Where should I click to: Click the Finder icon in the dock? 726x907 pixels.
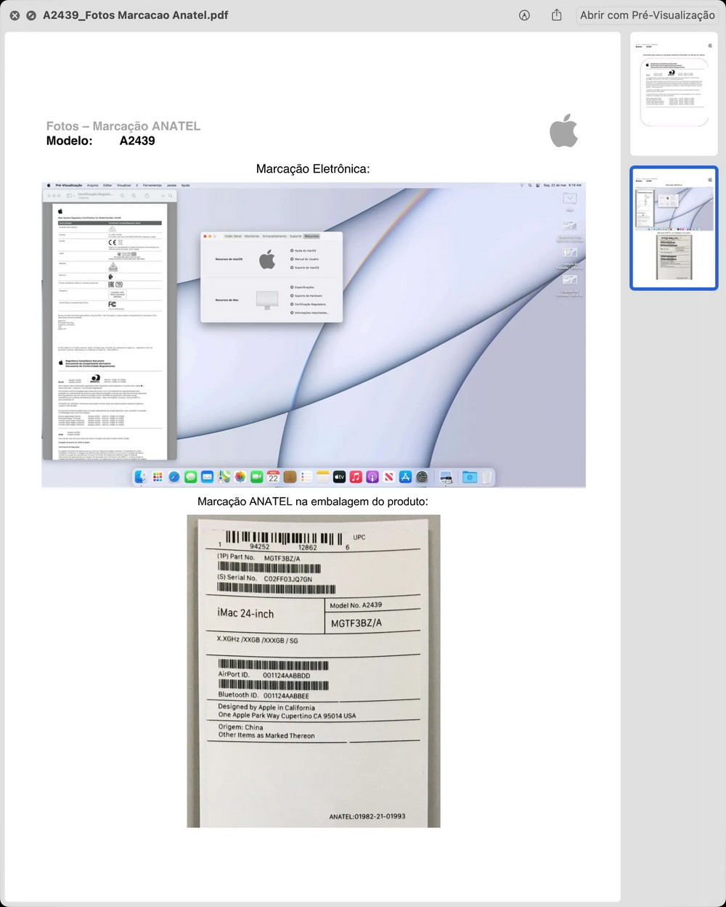141,477
